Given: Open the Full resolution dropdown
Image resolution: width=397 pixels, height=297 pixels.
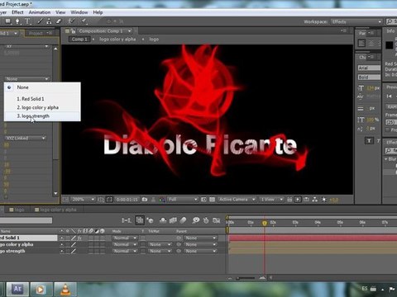Looking at the screenshot, I should pos(183,200).
